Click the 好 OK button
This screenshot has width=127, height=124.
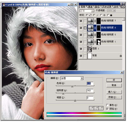114,80
